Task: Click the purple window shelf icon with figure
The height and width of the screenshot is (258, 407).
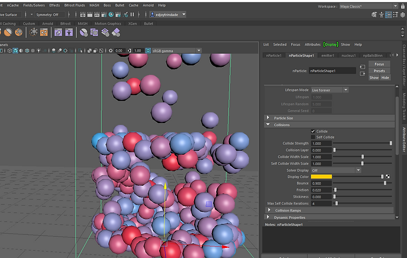Action: coord(69,33)
